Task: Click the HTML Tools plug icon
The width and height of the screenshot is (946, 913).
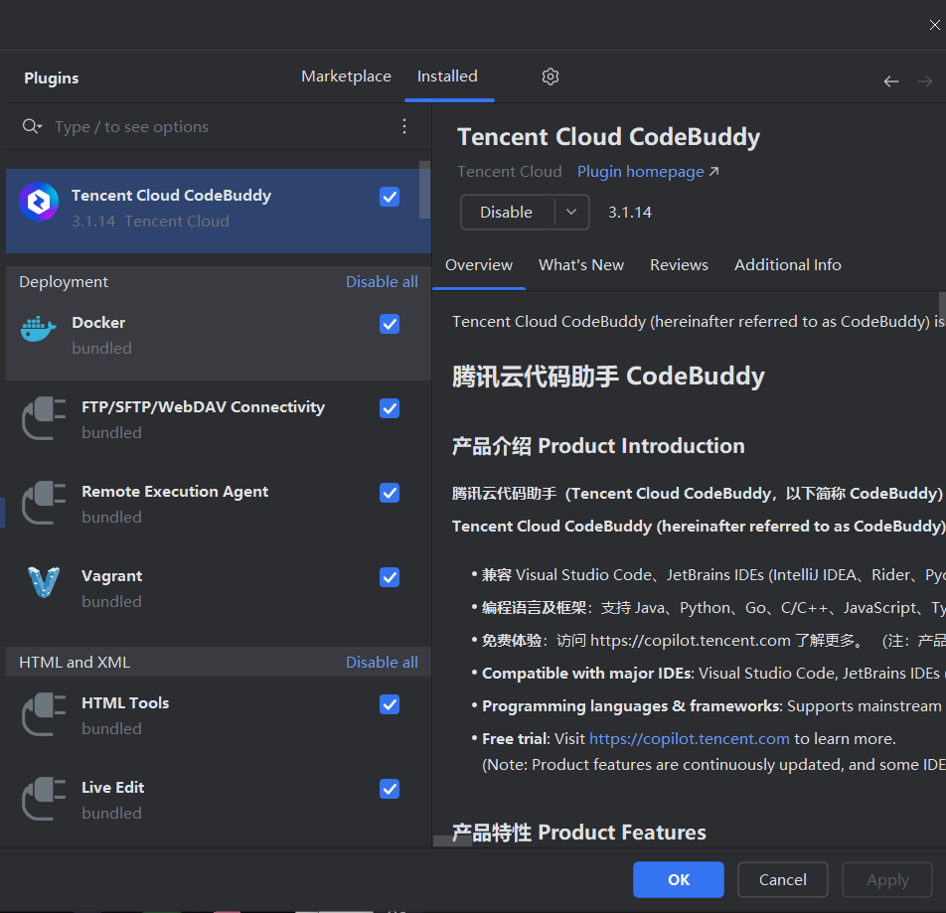Action: 44,714
